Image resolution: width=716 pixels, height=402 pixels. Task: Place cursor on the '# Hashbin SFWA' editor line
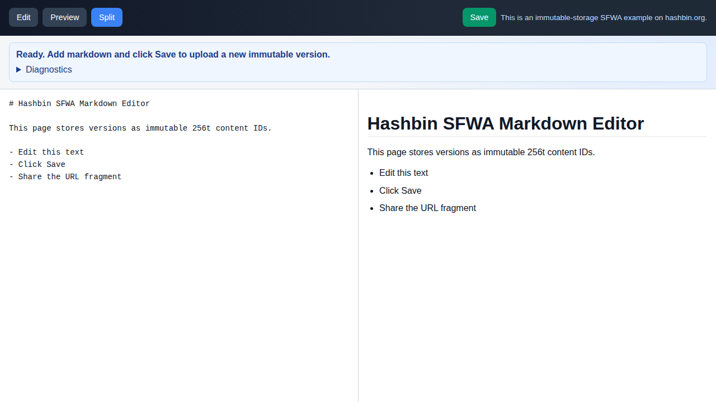[x=79, y=104]
